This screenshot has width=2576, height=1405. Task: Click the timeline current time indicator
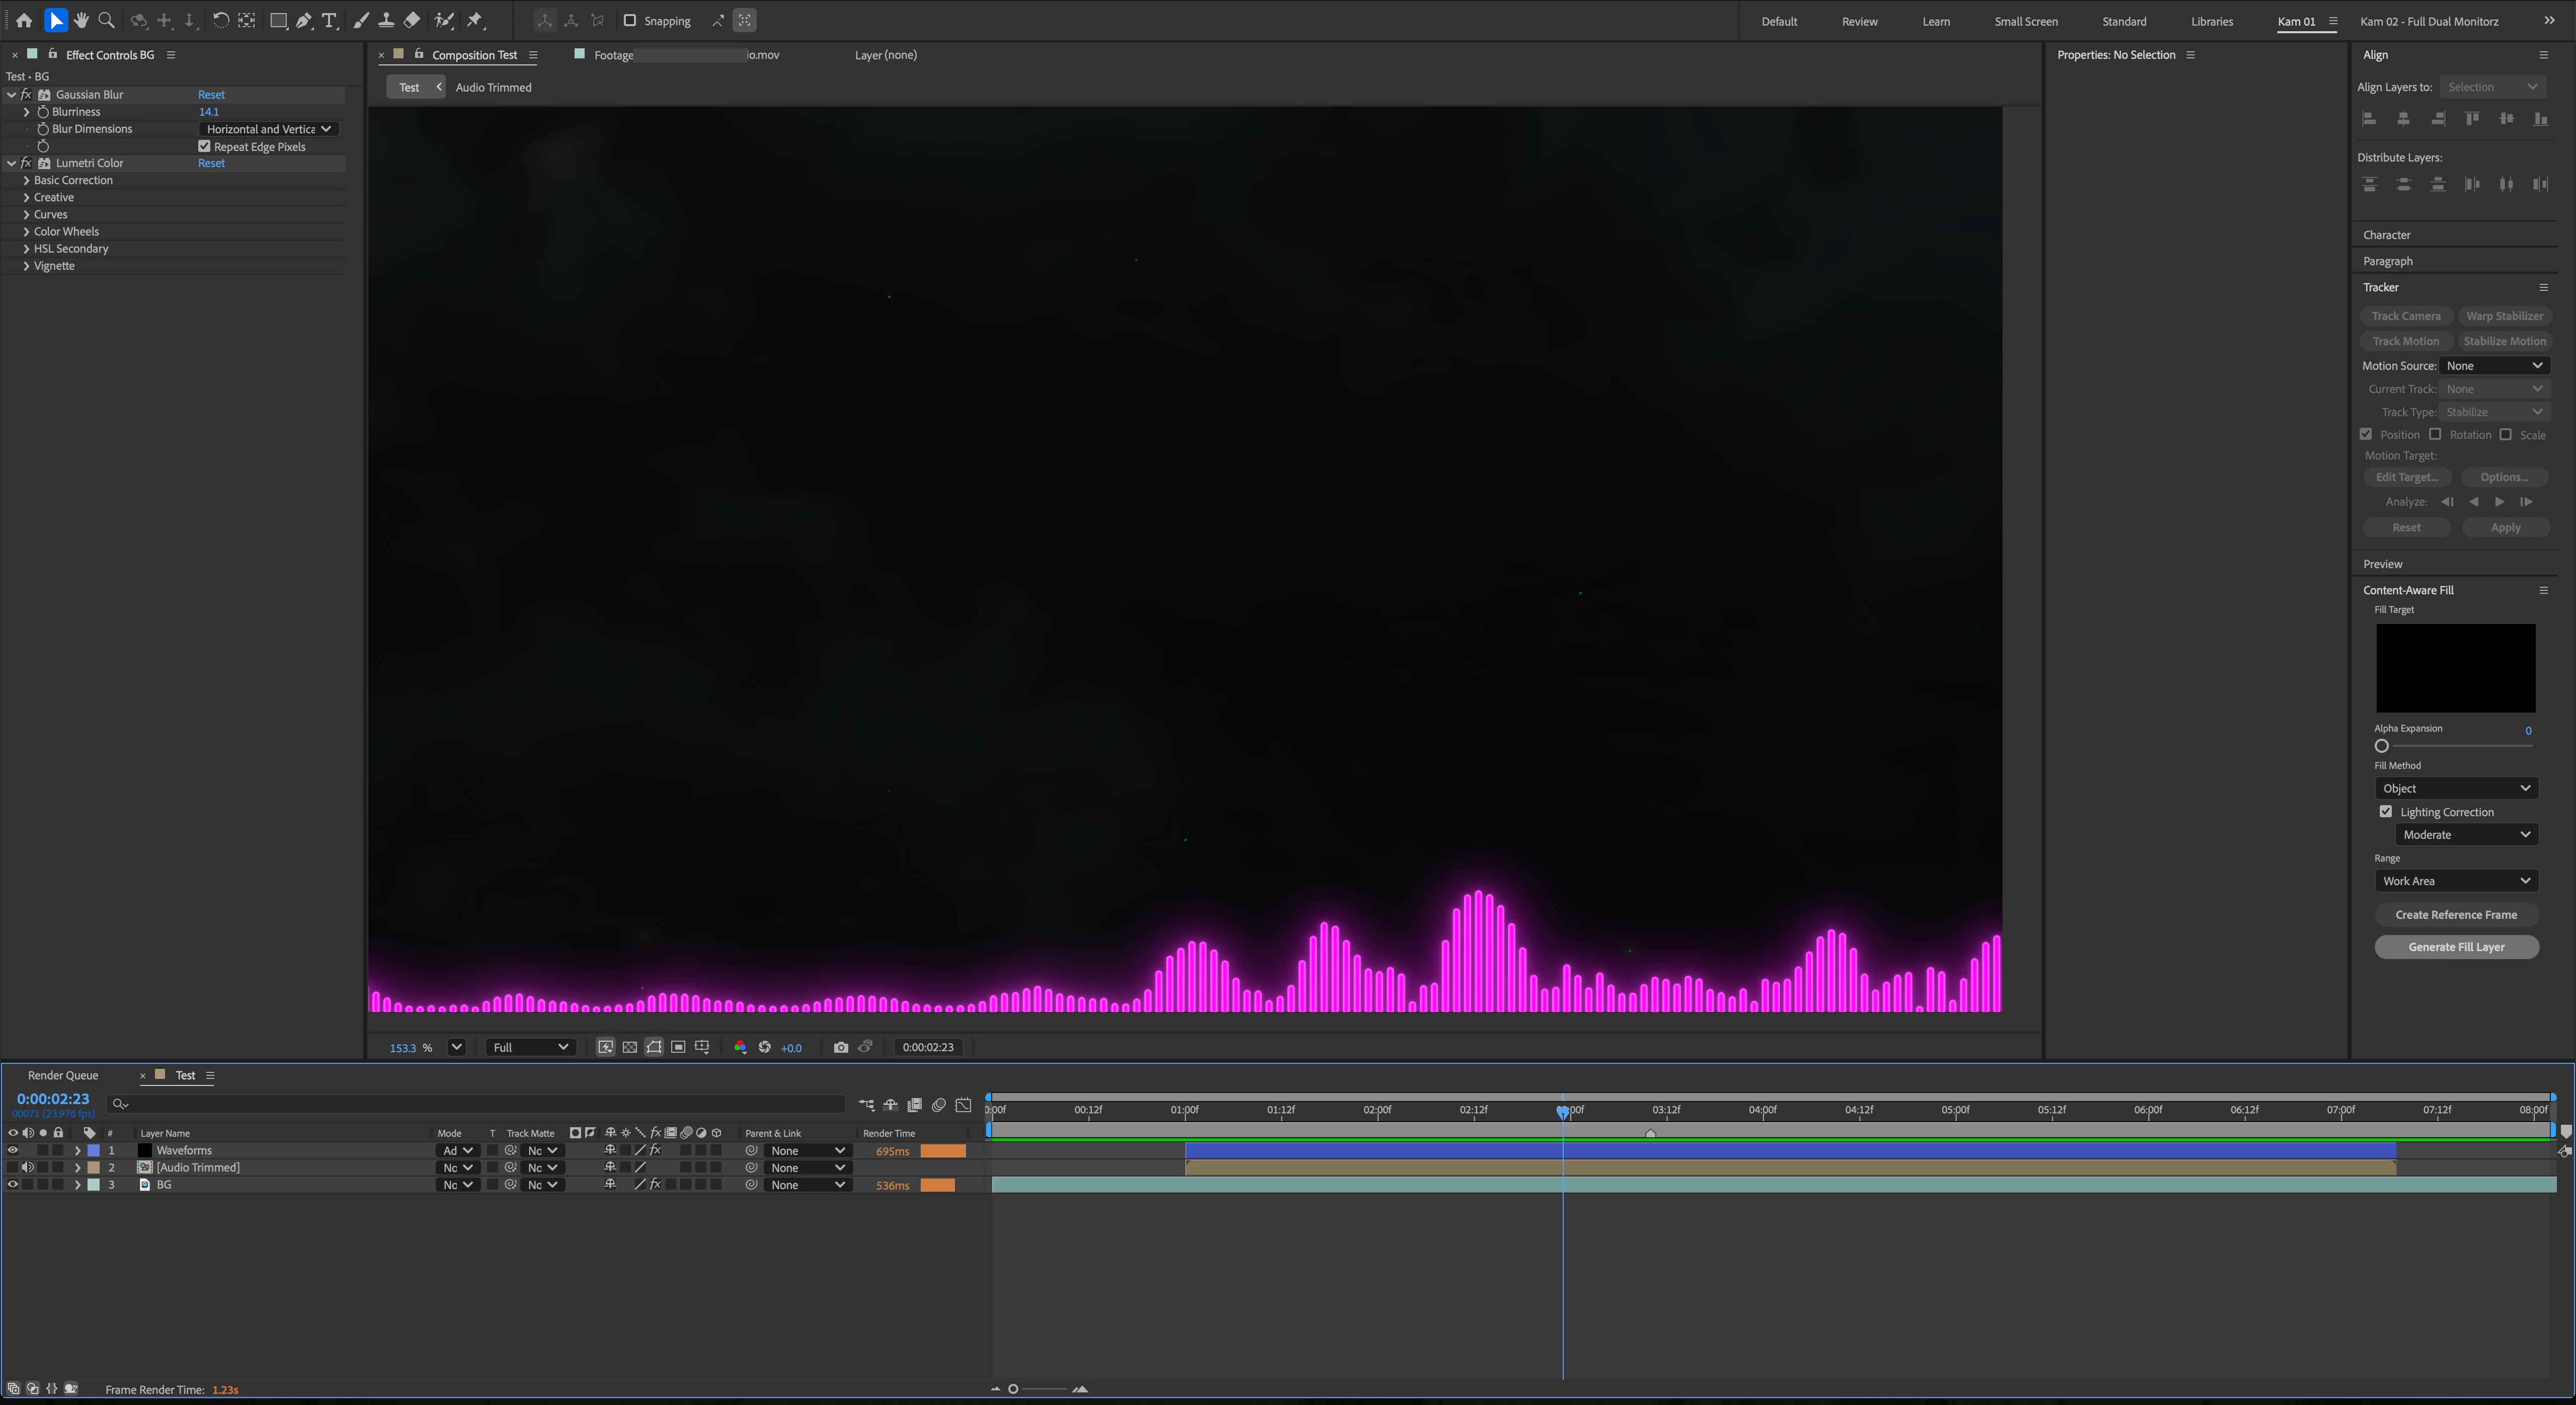[x=1563, y=1111]
